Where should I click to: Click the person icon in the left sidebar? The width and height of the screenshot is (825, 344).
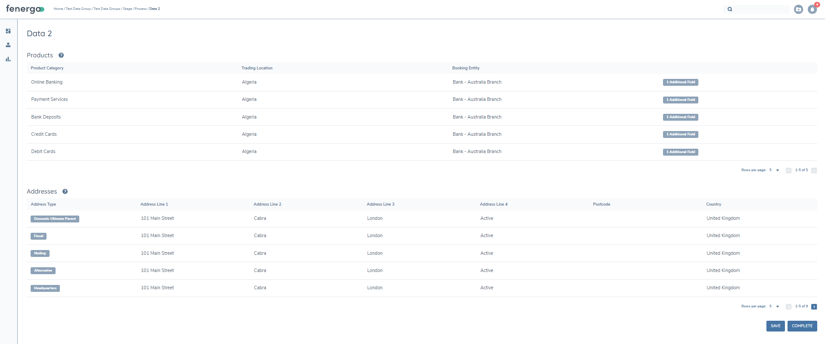click(8, 45)
